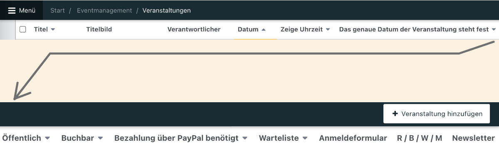Go to Start breadcrumb link
The width and height of the screenshot is (499, 149).
[57, 10]
